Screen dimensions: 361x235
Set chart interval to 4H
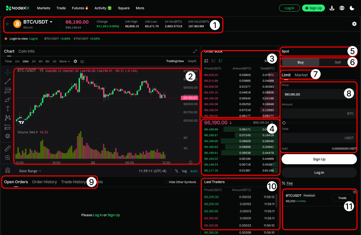point(40,61)
